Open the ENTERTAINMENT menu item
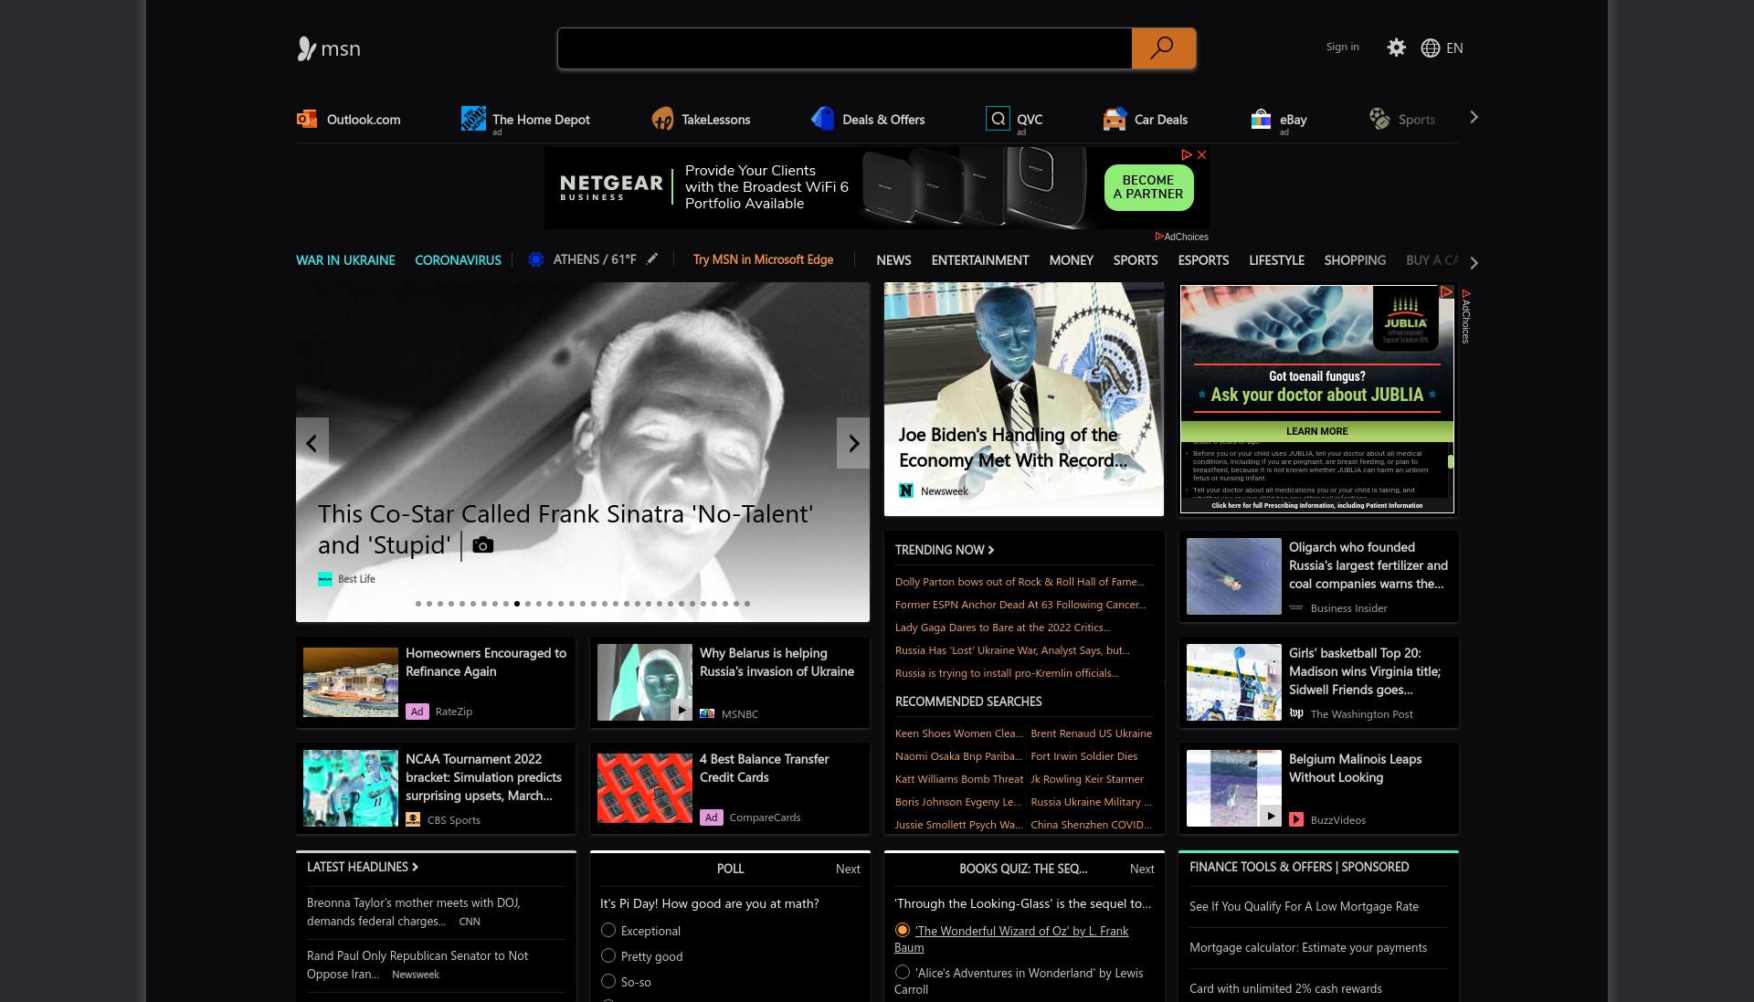The height and width of the screenshot is (1002, 1754). [x=980, y=260]
